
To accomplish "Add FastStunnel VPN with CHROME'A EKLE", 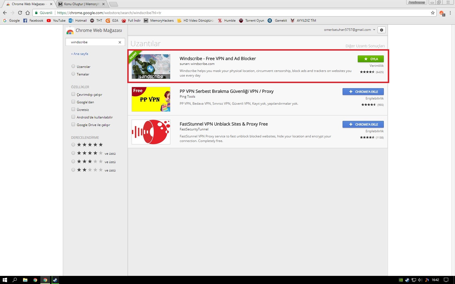I will [363, 124].
